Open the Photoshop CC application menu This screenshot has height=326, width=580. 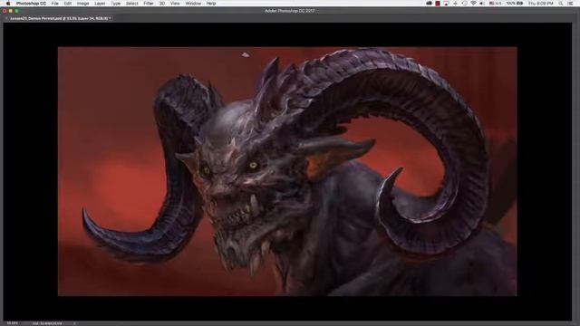(31, 4)
